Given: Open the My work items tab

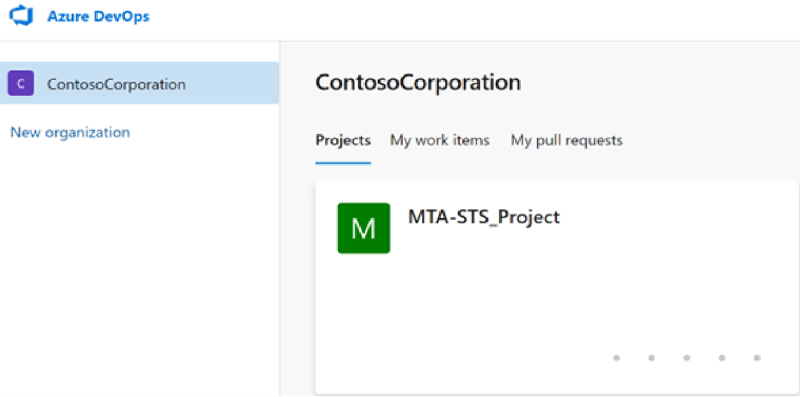Looking at the screenshot, I should coord(440,140).
